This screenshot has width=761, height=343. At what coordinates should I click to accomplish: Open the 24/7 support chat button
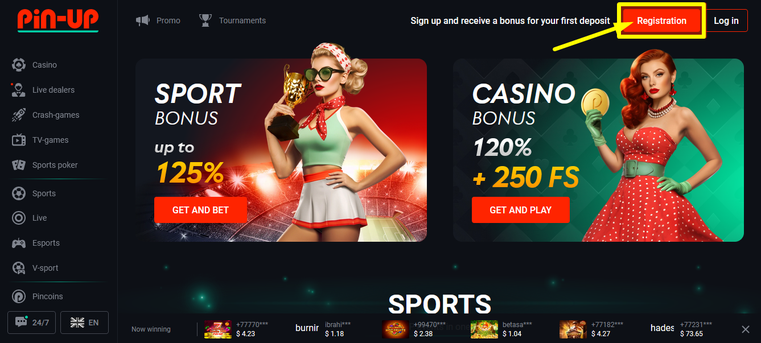32,323
